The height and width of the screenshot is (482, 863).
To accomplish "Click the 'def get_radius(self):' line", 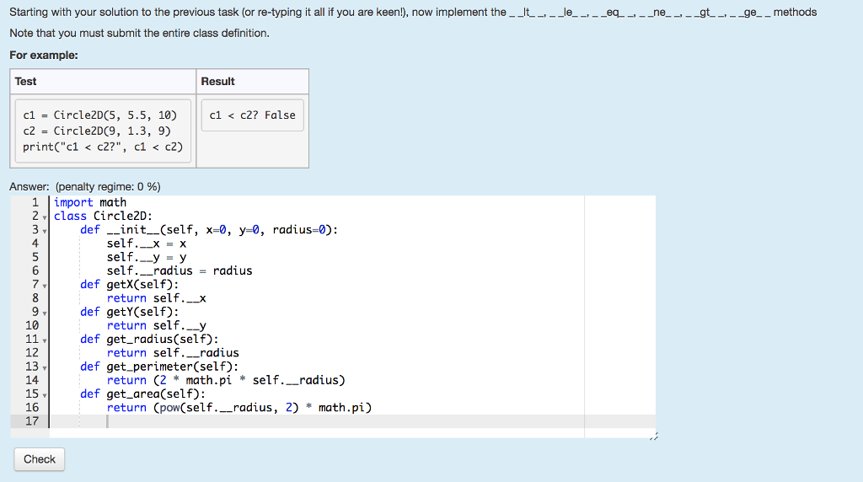I will [150, 339].
